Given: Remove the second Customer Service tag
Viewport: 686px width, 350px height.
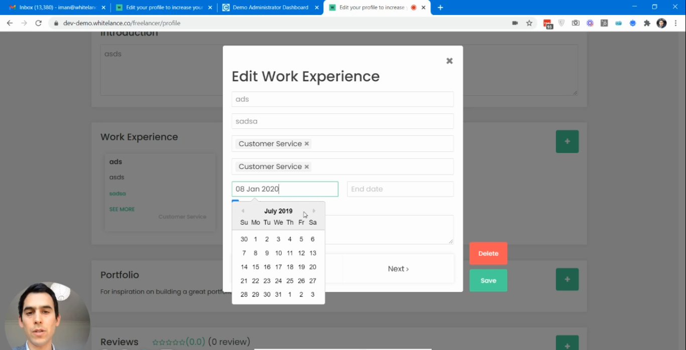Looking at the screenshot, I should pos(307,167).
